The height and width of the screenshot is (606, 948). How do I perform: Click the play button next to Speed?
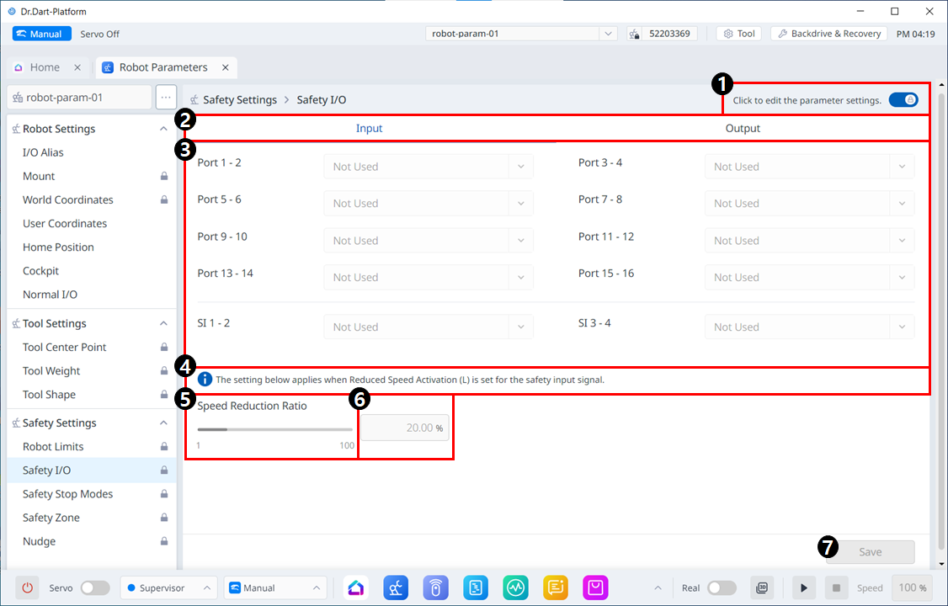point(804,587)
